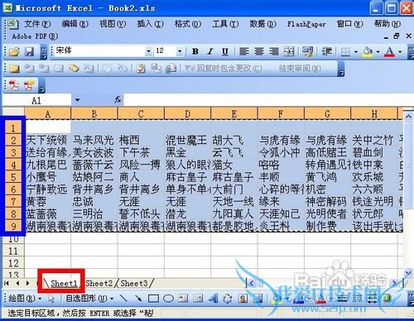
Task: Open the 编辑(E) menu
Action: pos(75,24)
